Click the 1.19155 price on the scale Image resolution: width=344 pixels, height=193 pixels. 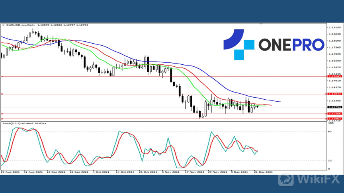(x=334, y=27)
